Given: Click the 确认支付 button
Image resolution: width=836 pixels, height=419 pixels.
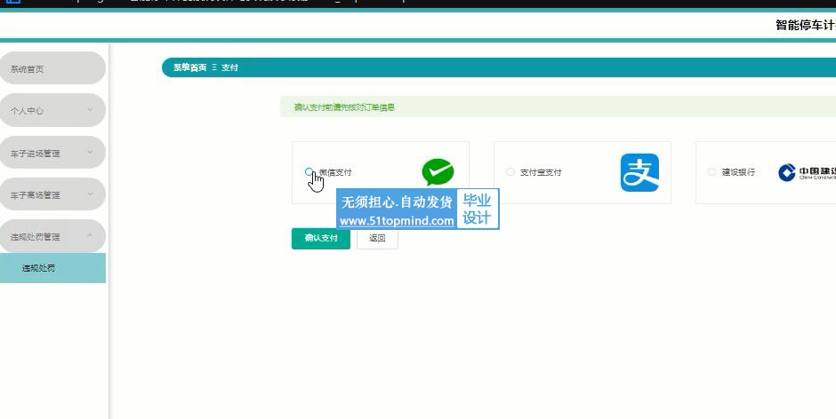Looking at the screenshot, I should click(x=321, y=238).
